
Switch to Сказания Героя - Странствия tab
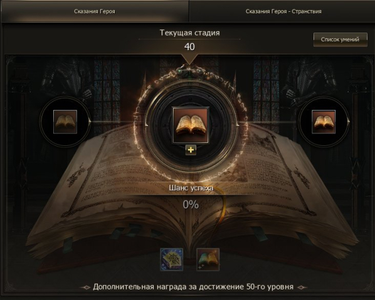[x=283, y=11]
